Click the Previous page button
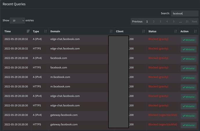 137,21
